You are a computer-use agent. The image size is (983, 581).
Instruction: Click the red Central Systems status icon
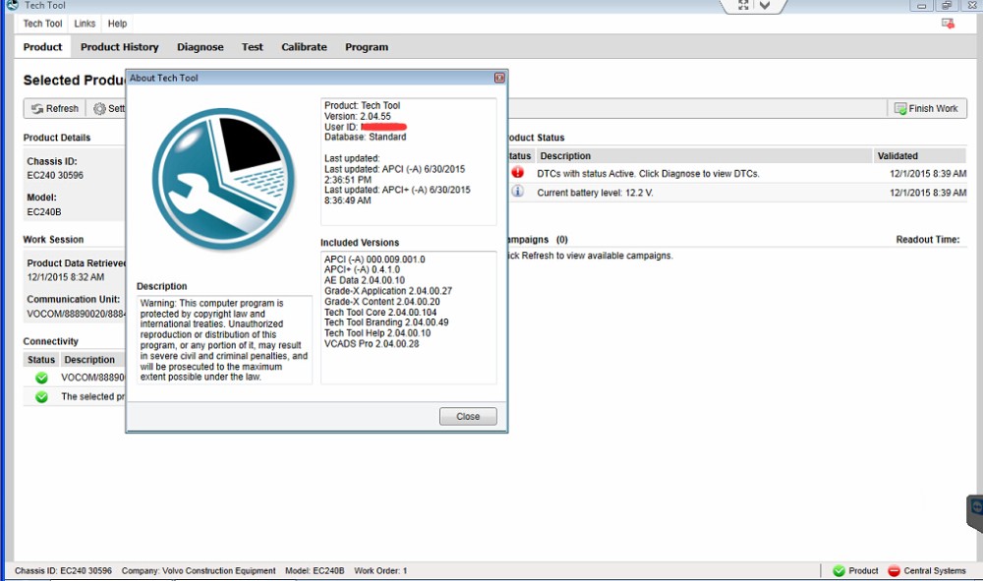tap(894, 570)
